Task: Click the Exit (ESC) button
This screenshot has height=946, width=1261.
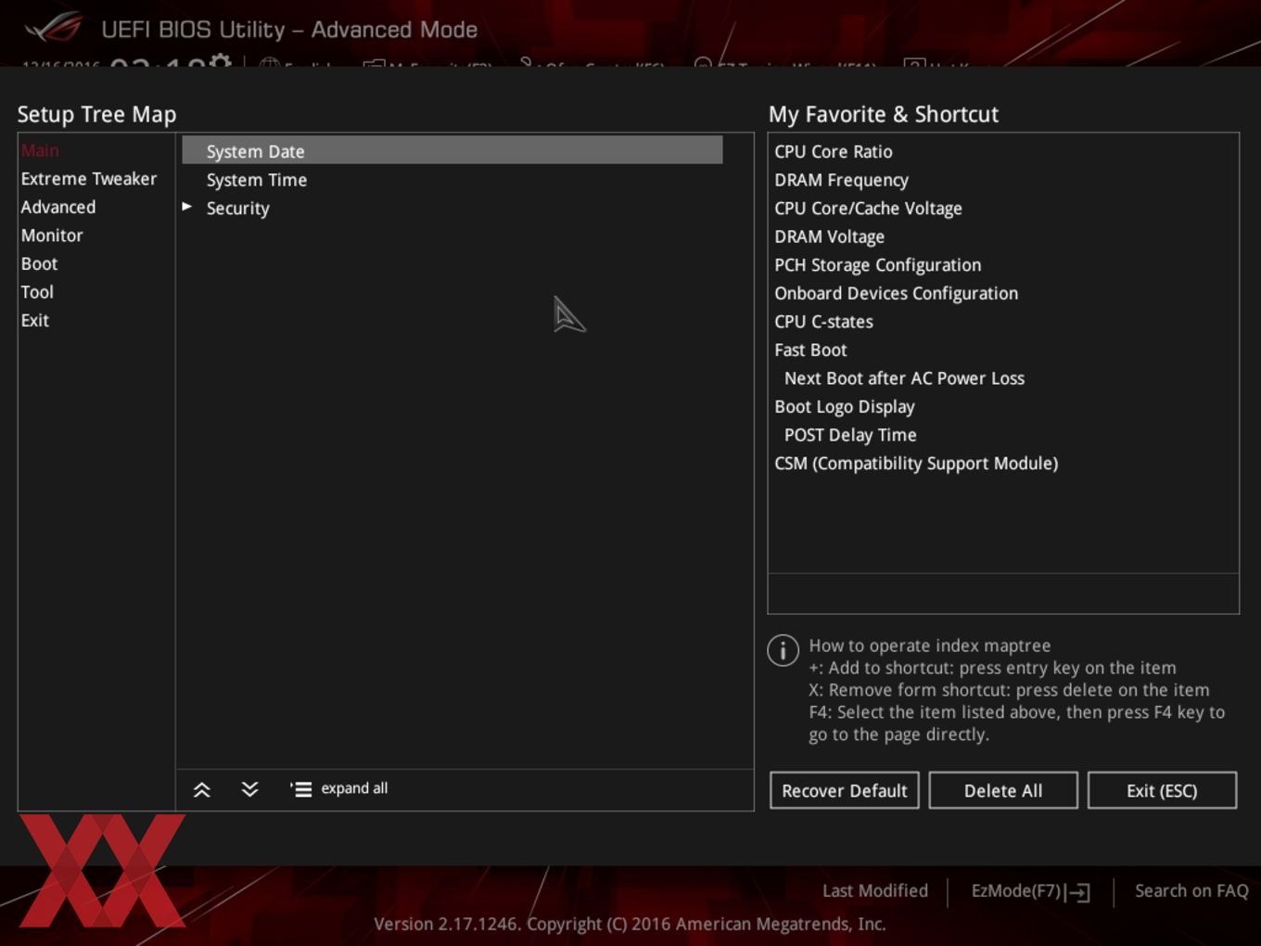Action: click(1162, 790)
